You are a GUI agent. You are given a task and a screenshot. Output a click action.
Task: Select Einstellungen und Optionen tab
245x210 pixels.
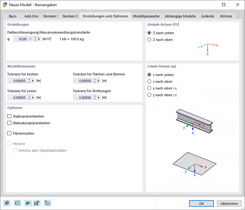105,16
